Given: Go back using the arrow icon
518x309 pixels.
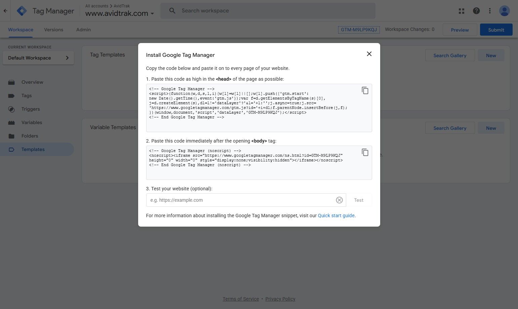Looking at the screenshot, I should click(5, 11).
